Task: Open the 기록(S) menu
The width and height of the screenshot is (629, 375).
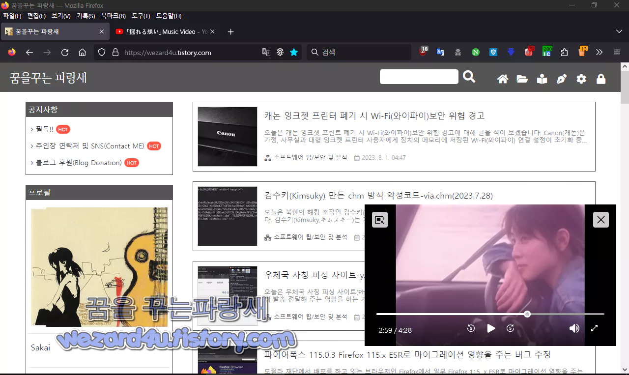Action: point(86,16)
